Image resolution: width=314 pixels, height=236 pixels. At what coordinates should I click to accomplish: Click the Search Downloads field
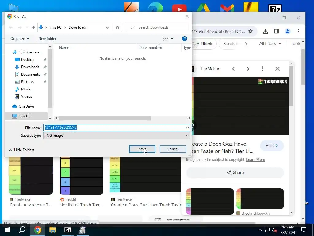pos(157,27)
